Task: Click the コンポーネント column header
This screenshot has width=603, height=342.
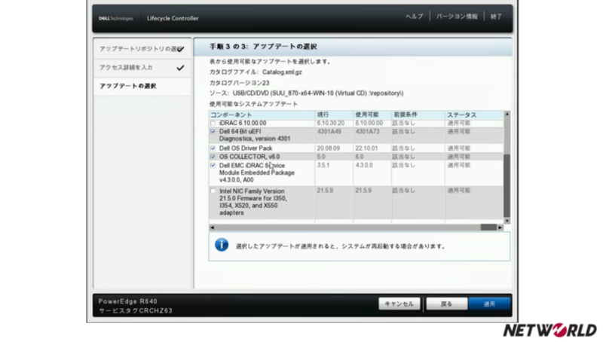Action: coord(262,115)
